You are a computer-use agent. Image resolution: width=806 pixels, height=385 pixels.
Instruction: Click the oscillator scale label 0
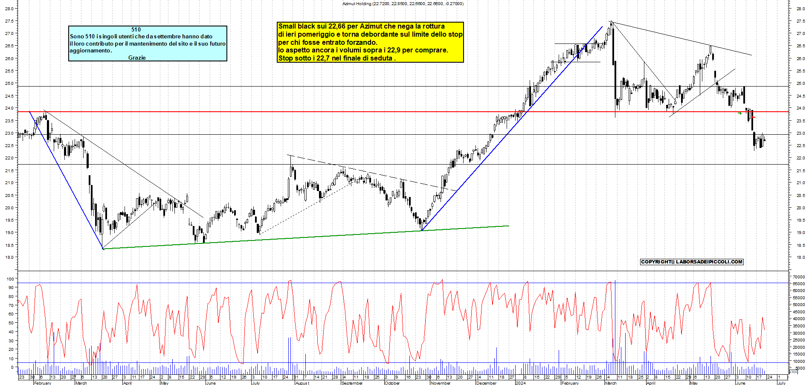click(x=12, y=367)
